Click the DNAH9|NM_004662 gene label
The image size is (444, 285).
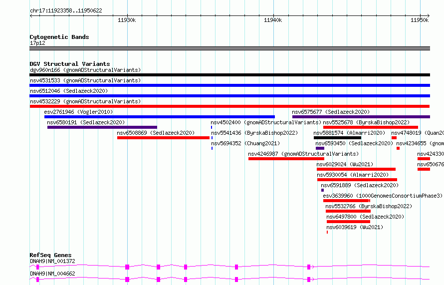pyautogui.click(x=52, y=274)
